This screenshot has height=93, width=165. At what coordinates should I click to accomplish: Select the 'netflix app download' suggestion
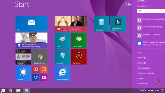coord(145,73)
